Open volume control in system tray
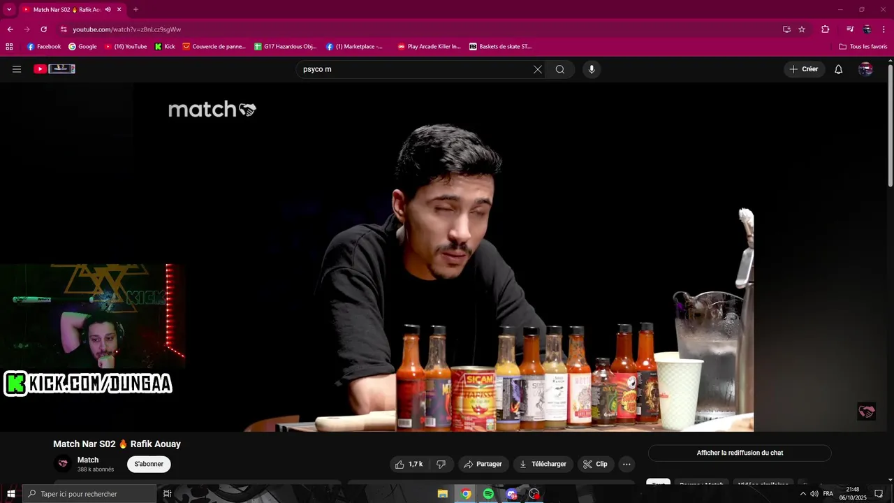This screenshot has width=894, height=503. click(x=814, y=494)
